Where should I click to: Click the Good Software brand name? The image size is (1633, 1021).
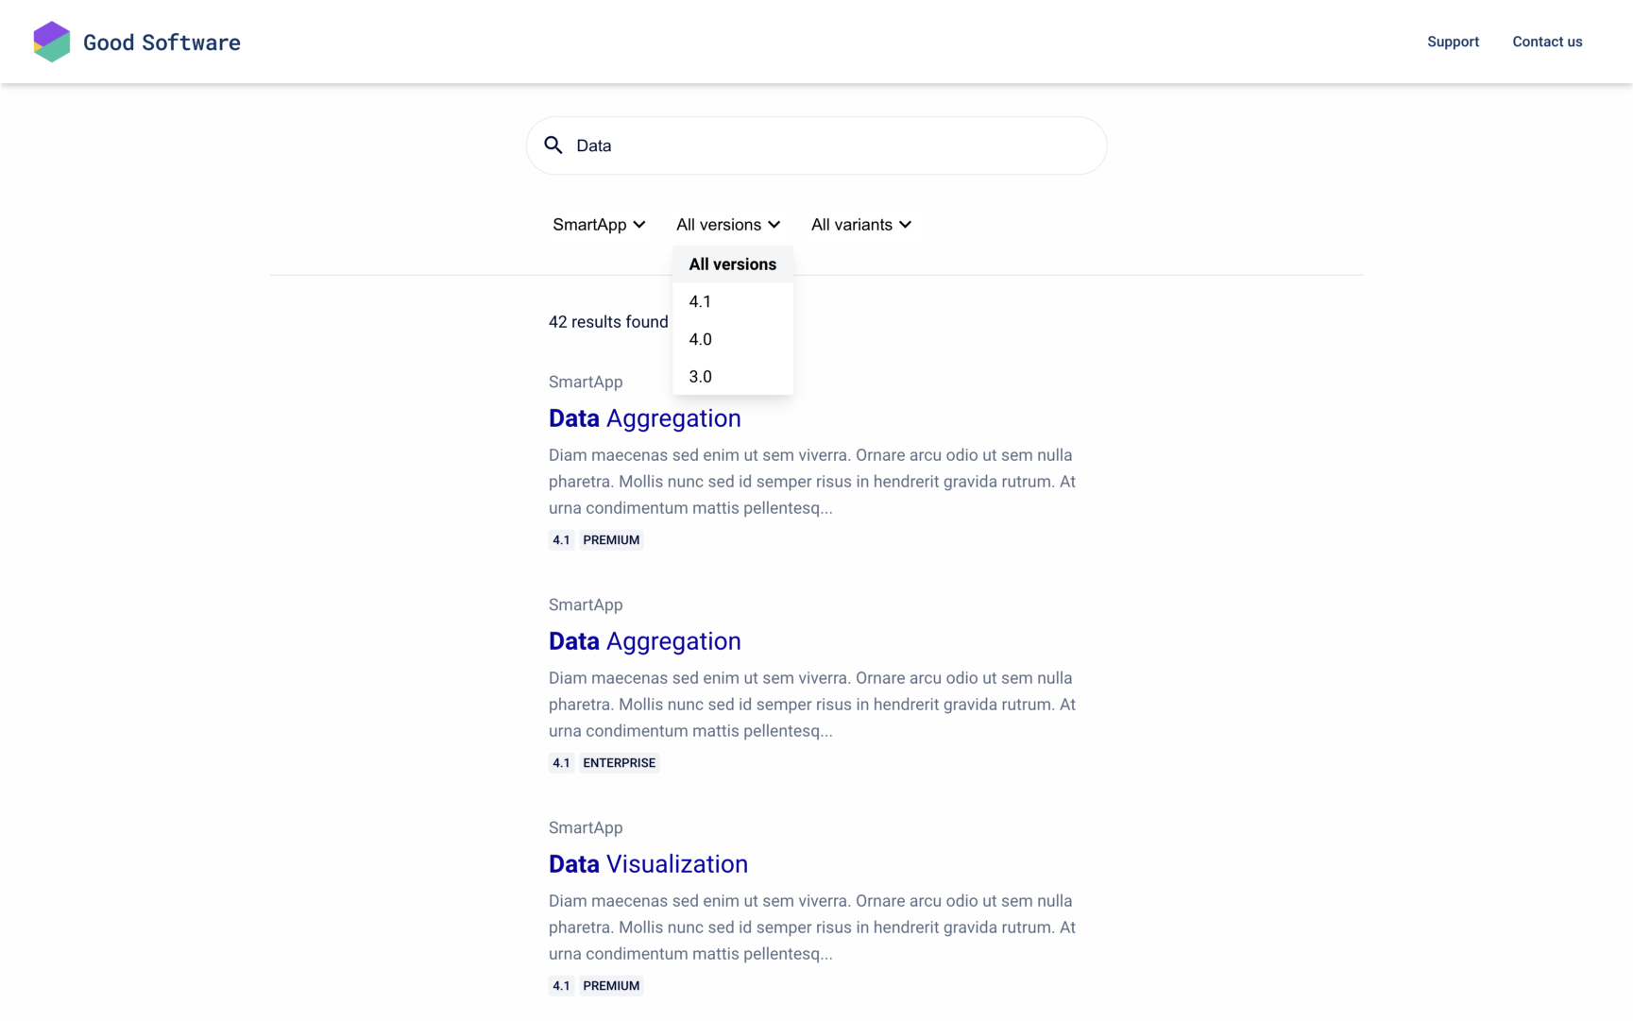[x=162, y=43]
